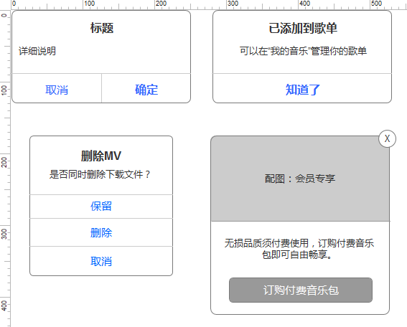Click the 配图：会员专享 image placeholder
Viewport: 407px width, 327px height.
300,179
